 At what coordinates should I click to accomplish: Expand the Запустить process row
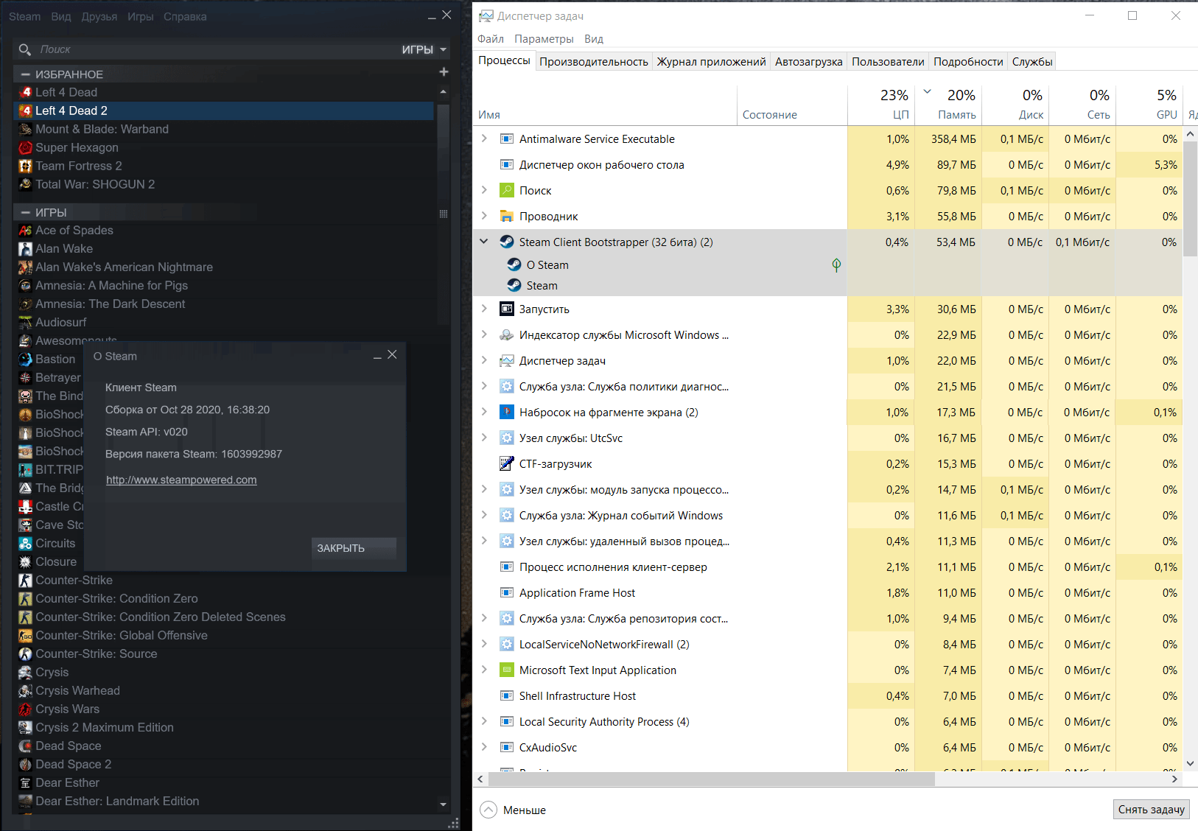[484, 309]
